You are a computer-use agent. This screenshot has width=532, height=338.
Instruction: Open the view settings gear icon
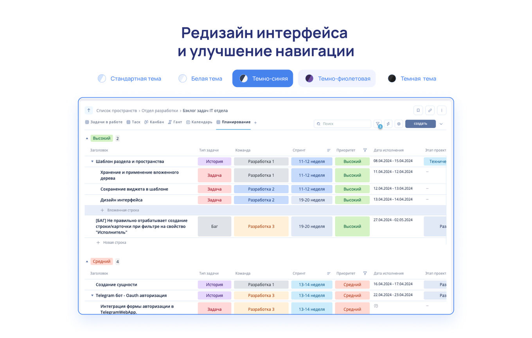tap(399, 124)
